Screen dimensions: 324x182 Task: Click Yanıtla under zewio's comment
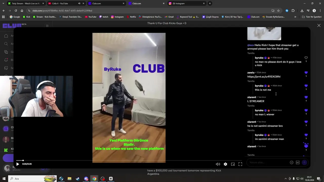[251, 81]
